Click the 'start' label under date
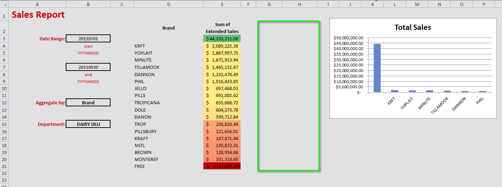 click(88, 46)
